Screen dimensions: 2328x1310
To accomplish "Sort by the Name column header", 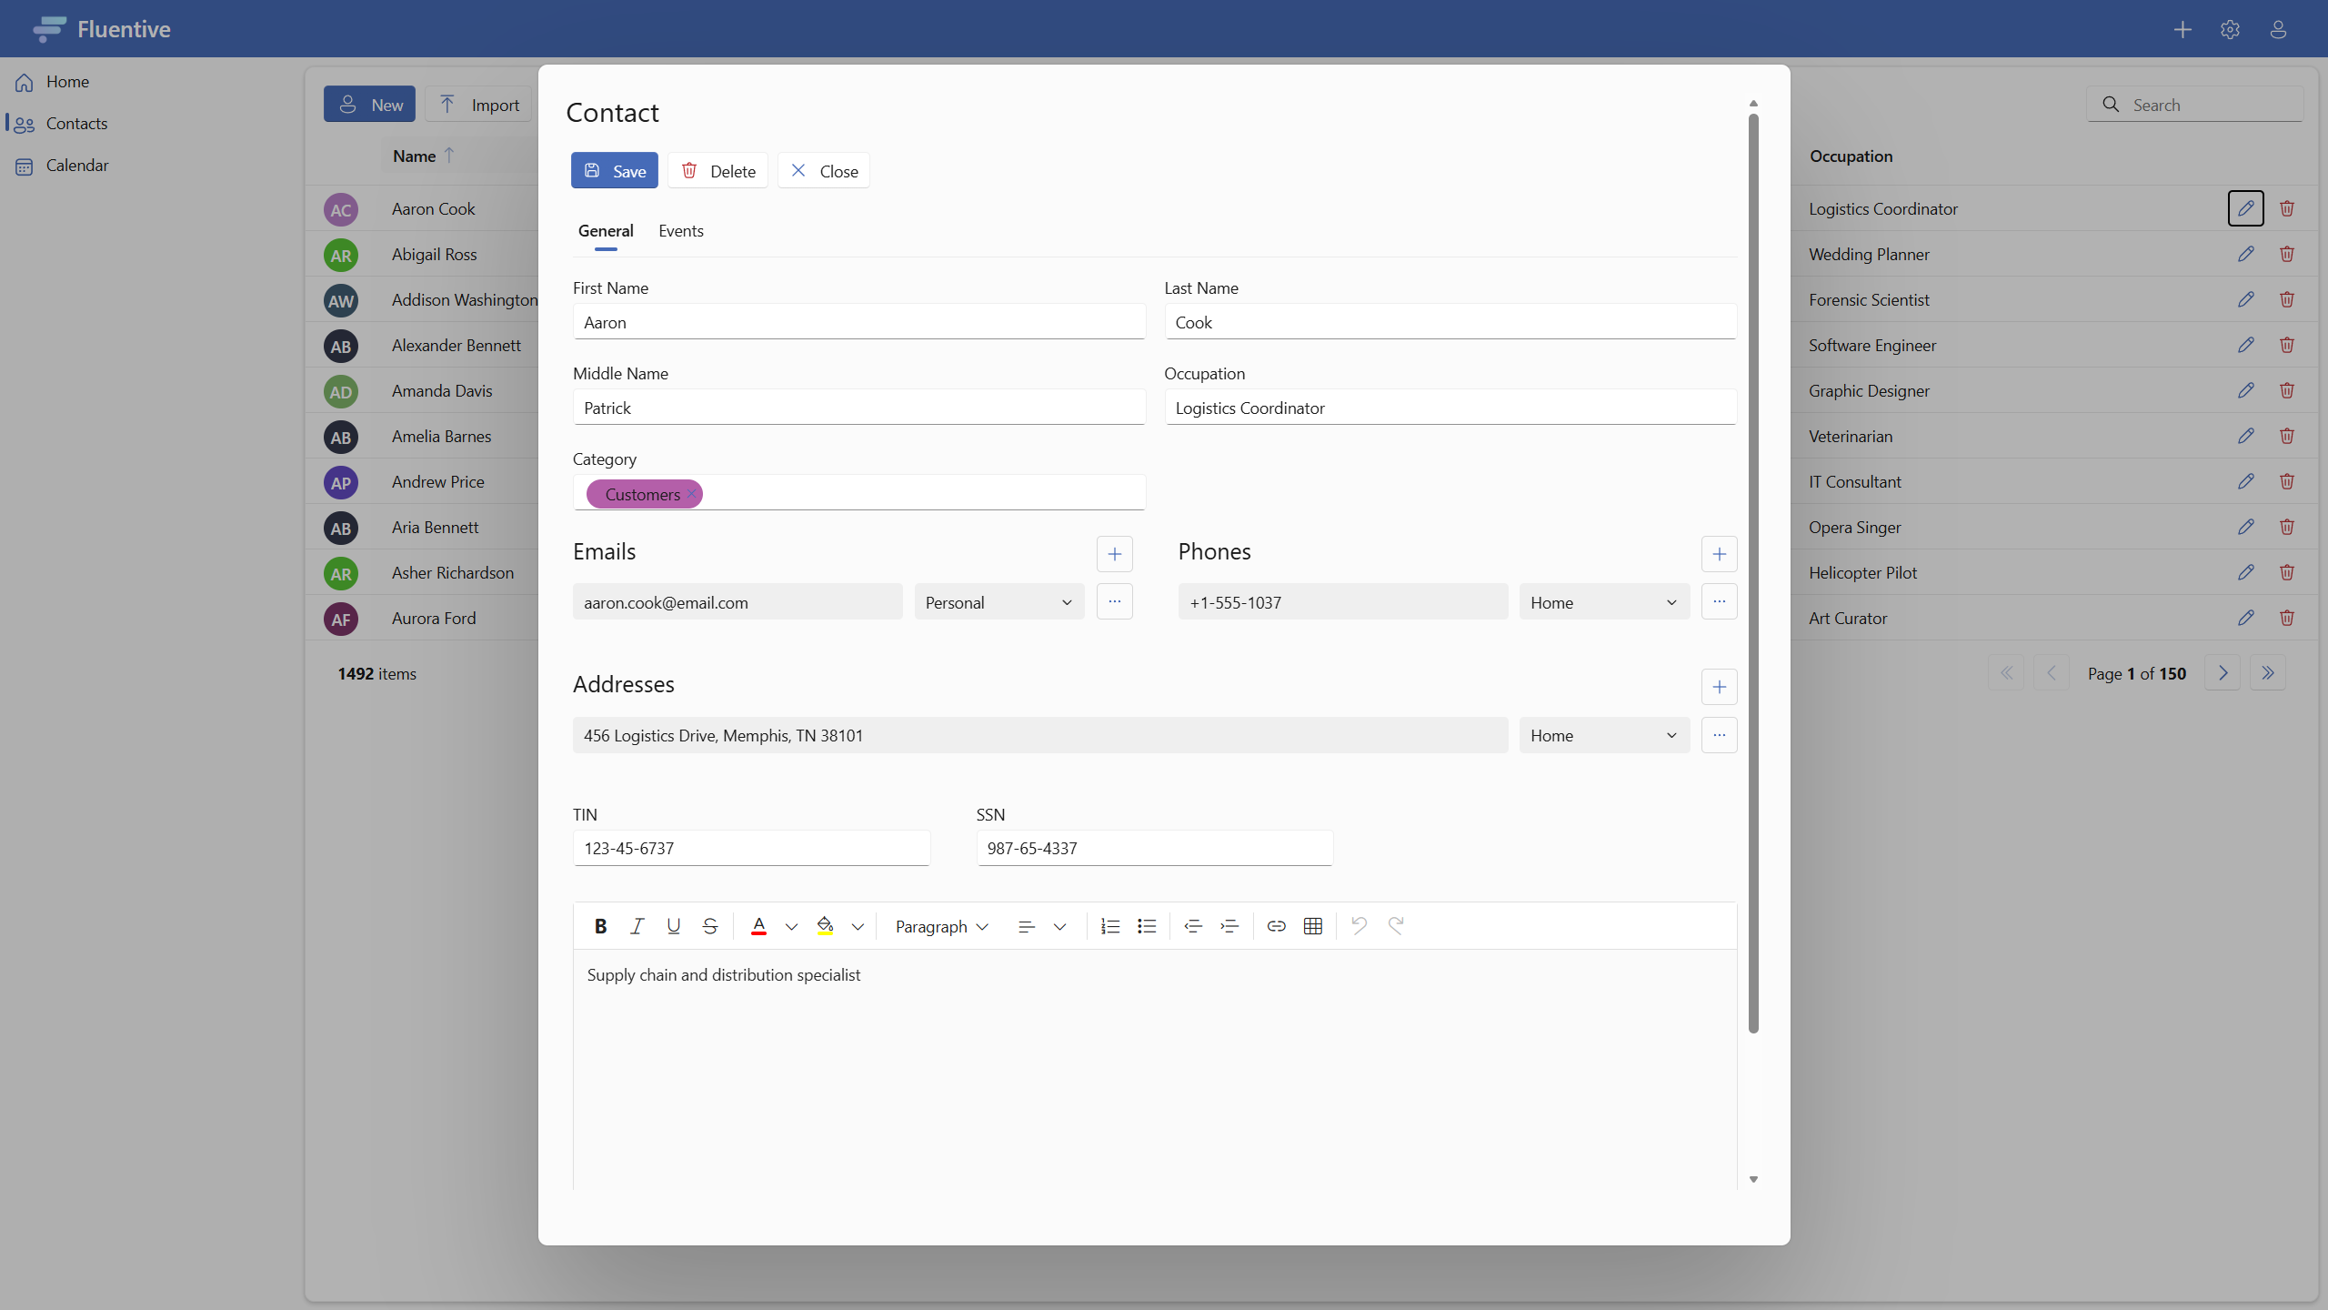I will pos(423,156).
